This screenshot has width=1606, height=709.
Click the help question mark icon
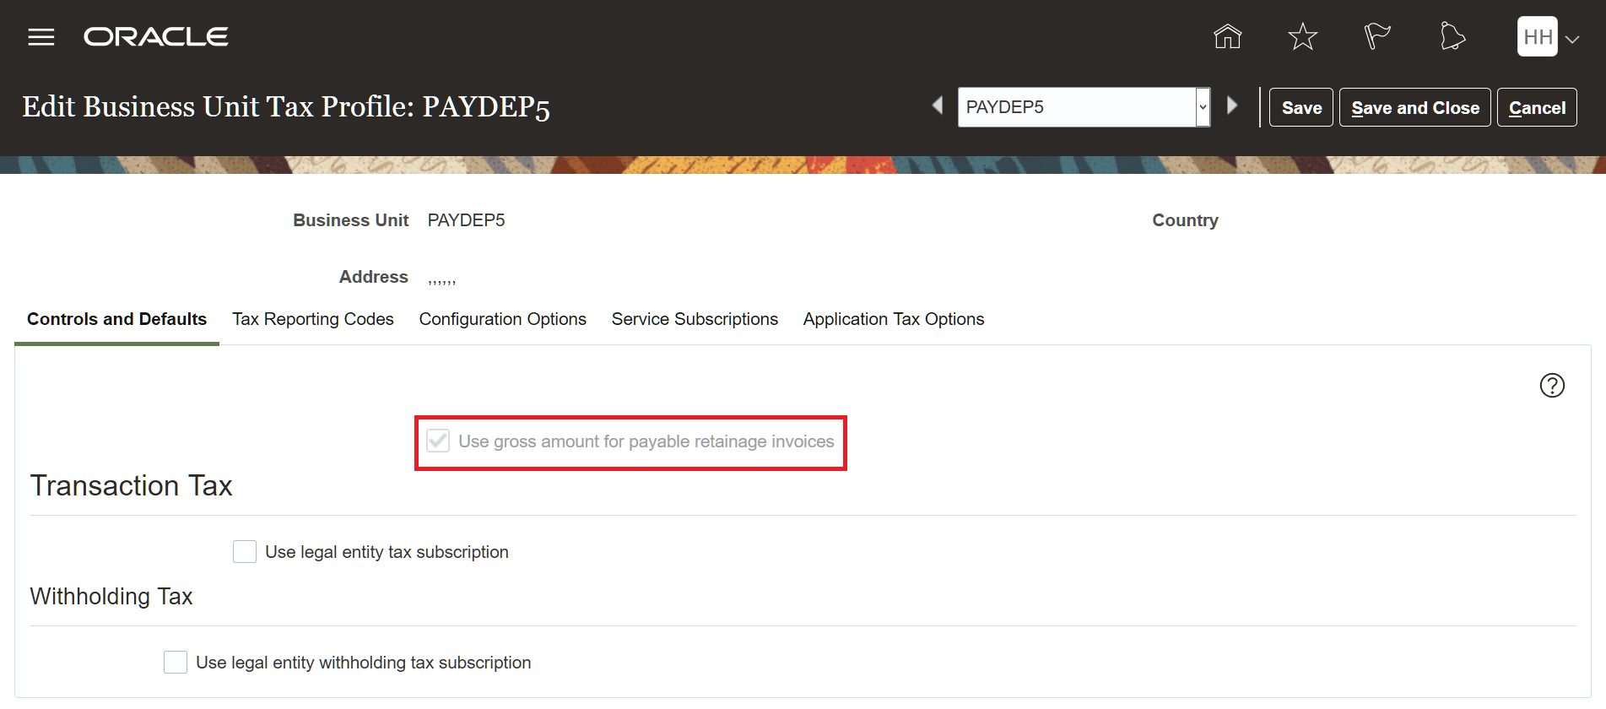pos(1552,385)
